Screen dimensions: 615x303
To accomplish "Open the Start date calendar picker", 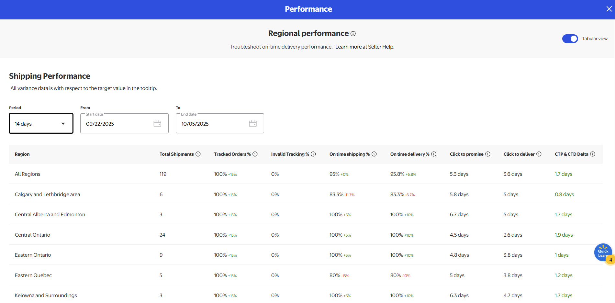I will [x=157, y=123].
